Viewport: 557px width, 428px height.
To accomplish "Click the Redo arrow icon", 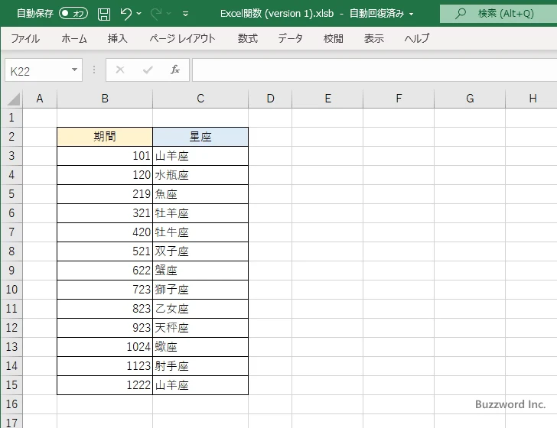I will click(x=156, y=14).
